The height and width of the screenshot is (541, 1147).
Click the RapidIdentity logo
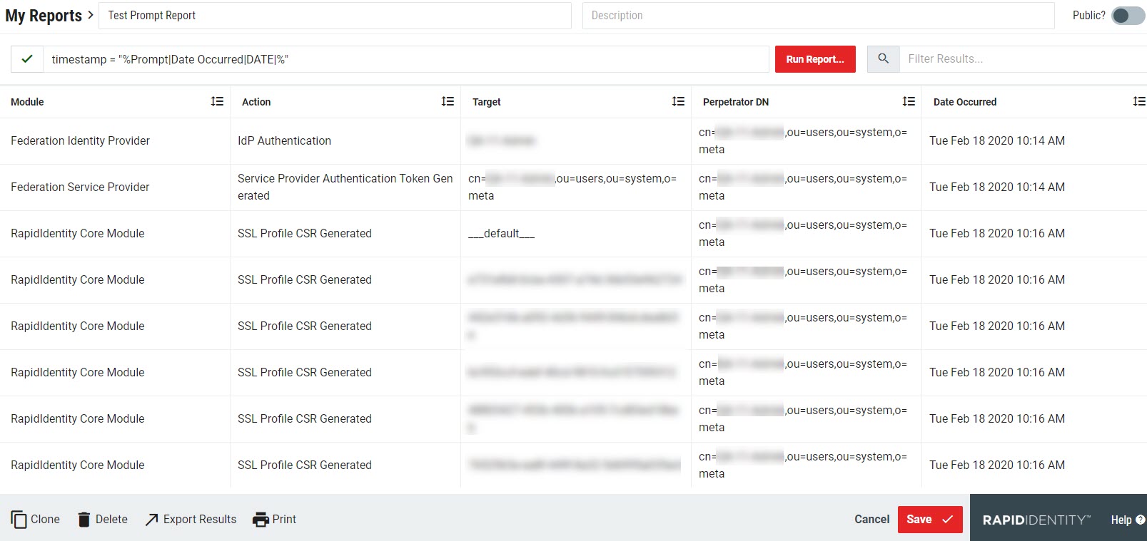point(1036,520)
